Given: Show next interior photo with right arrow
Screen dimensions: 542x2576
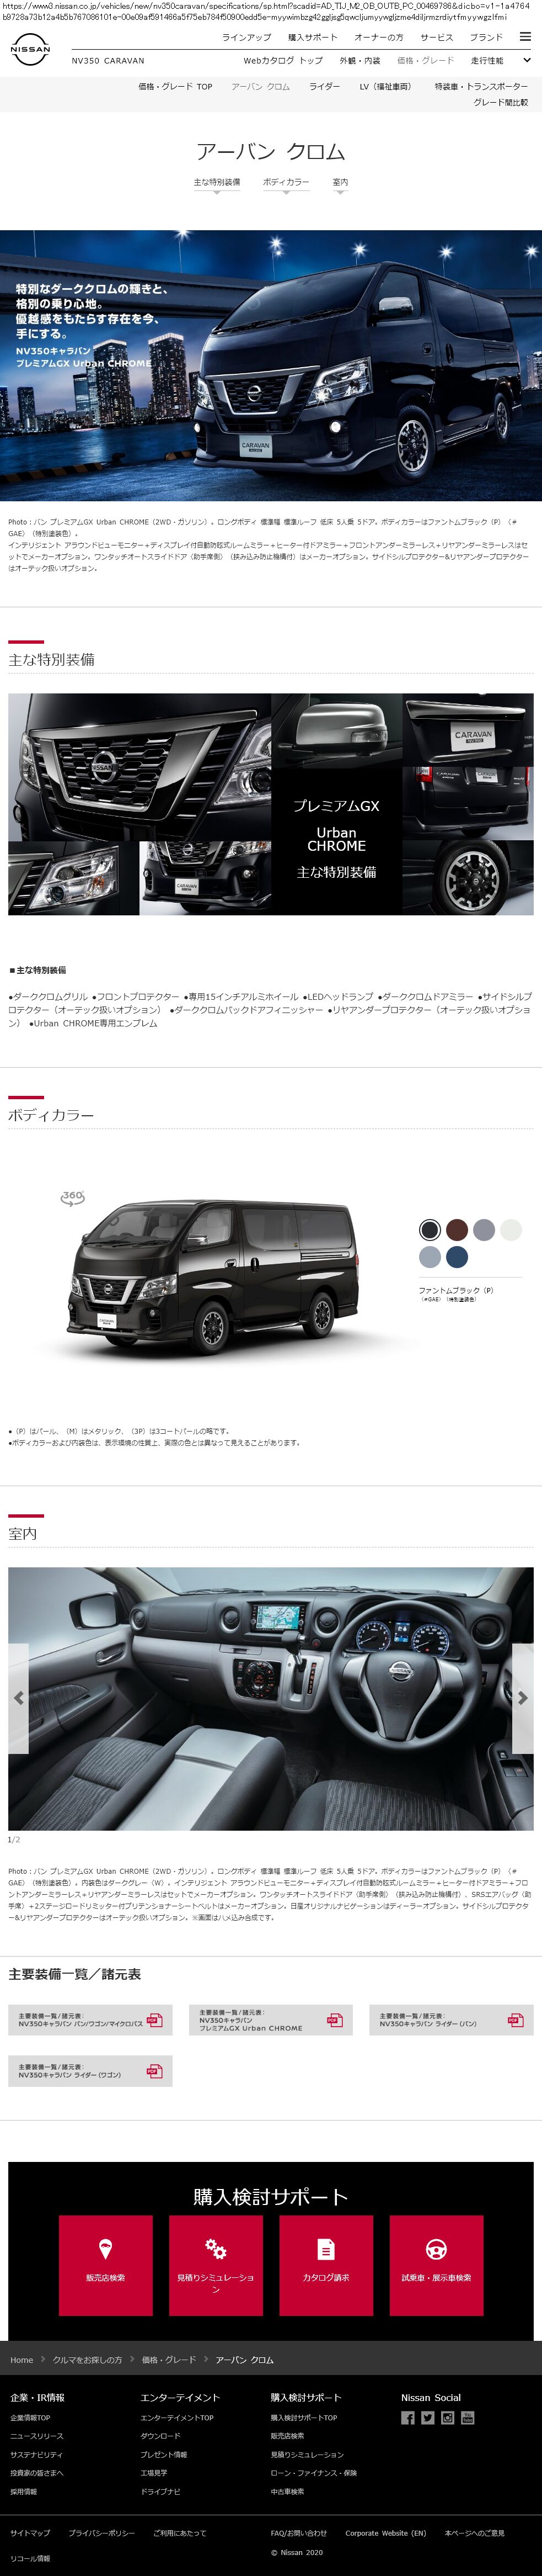Looking at the screenshot, I should [x=523, y=1698].
